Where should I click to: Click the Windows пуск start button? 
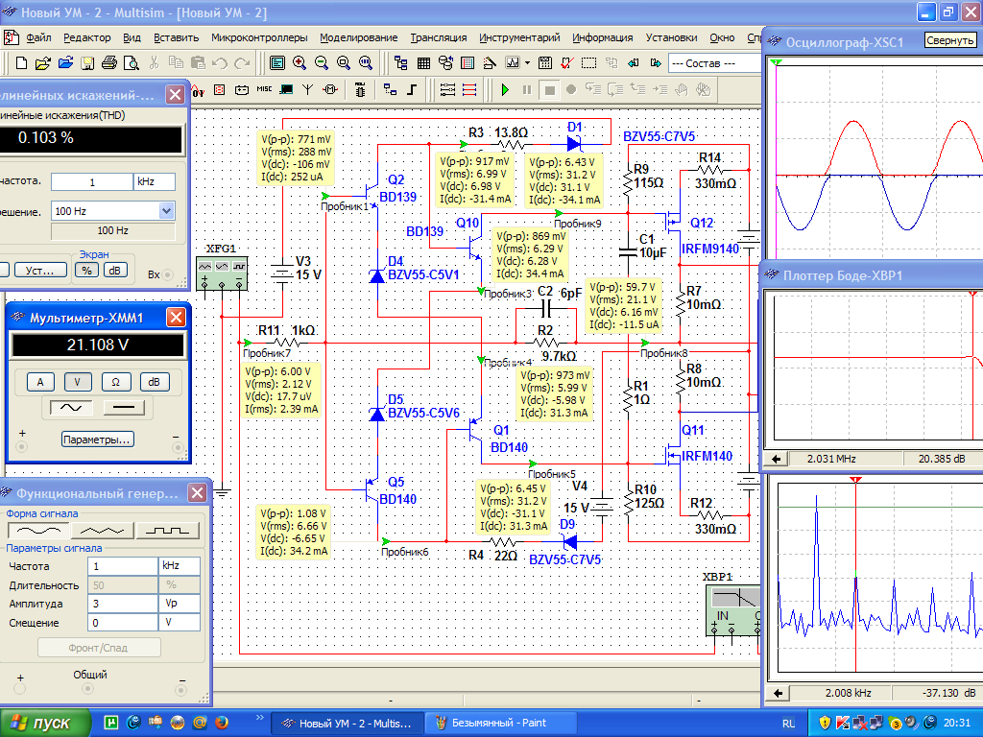(x=44, y=723)
